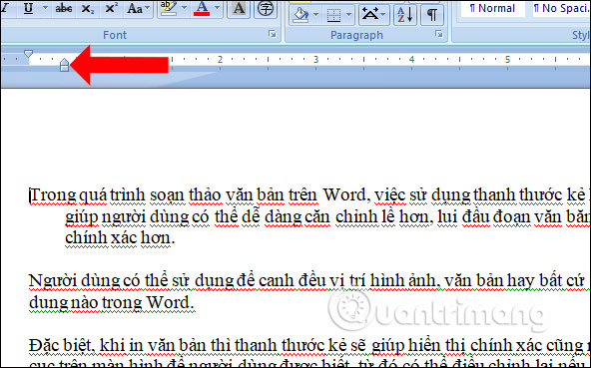Apply text highlight color
This screenshot has height=368, width=591.
pos(169,8)
